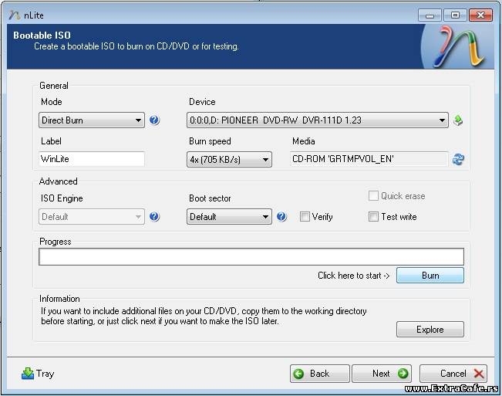
Task: Open the Burn speed dropdown
Action: [x=229, y=160]
